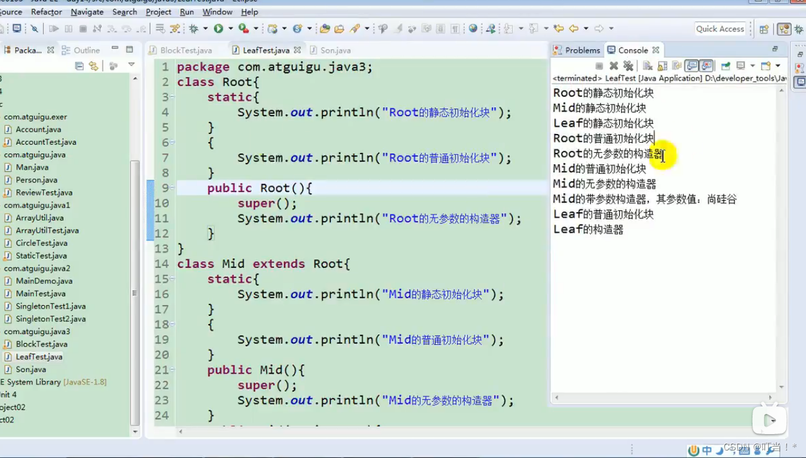Screen dimensions: 806x458
Task: Click the Console horizontal scrollbar
Action: [664, 398]
